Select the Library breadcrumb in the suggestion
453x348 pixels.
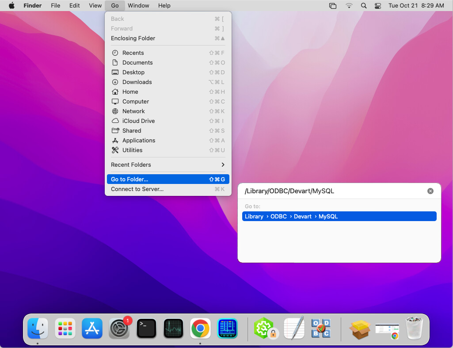tap(254, 216)
